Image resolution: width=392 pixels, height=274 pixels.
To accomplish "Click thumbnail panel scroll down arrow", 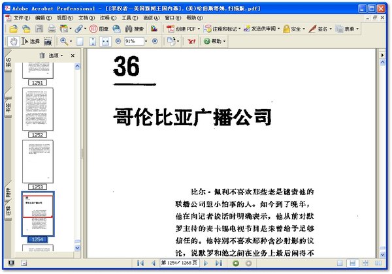I will point(77,248).
